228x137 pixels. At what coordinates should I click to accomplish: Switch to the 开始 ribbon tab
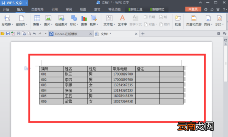pyautogui.click(x=6, y=9)
